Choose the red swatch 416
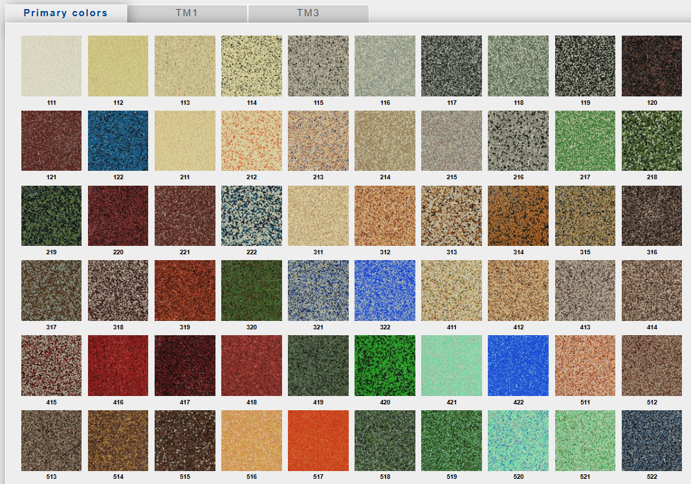This screenshot has height=484, width=691. [x=118, y=365]
